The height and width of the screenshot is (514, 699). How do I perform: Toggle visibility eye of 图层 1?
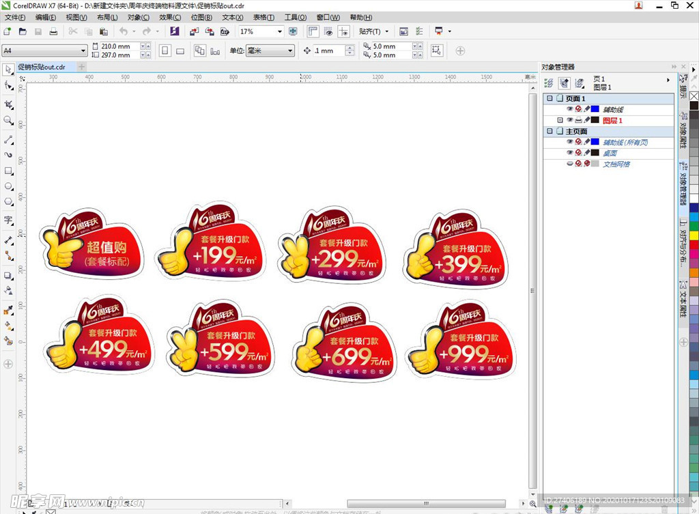pos(570,120)
